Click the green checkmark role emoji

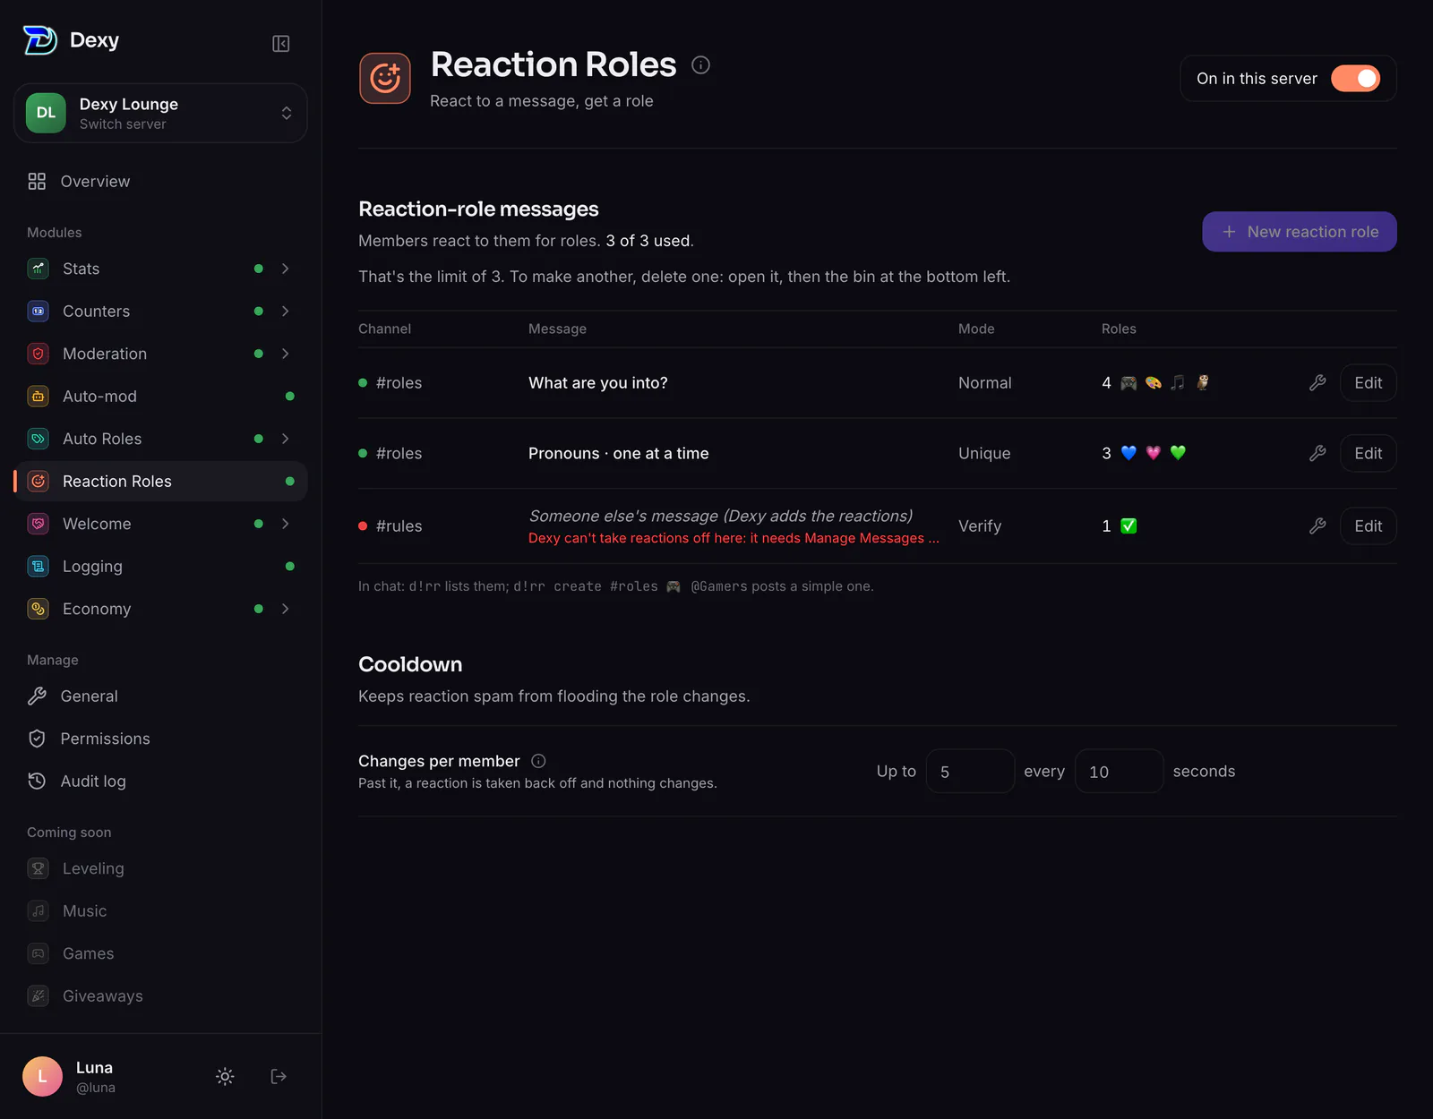(x=1128, y=526)
